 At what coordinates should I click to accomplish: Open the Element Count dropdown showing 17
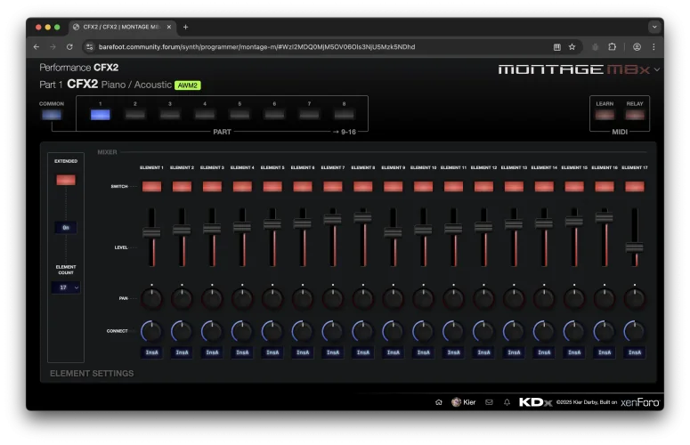(x=66, y=287)
